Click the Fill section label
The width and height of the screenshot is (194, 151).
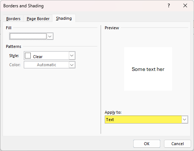click(8, 28)
